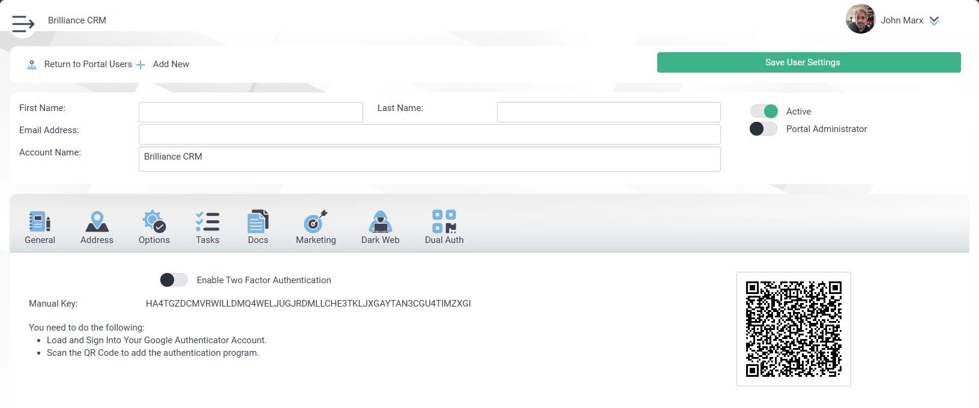The image size is (979, 408).
Task: Select the Marketing target icon
Action: pos(316,222)
